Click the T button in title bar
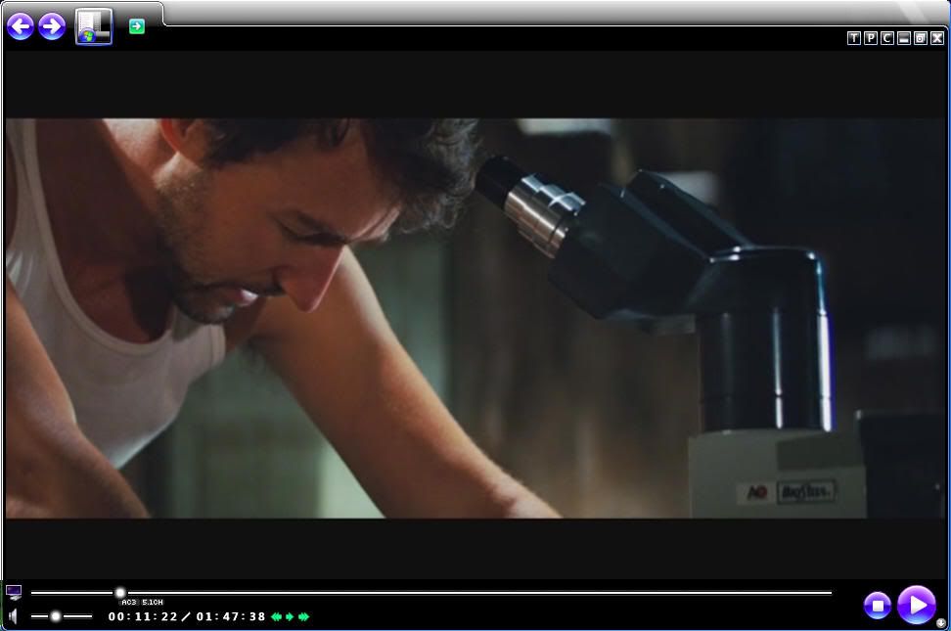Screen dimensions: 951x631 click(853, 38)
